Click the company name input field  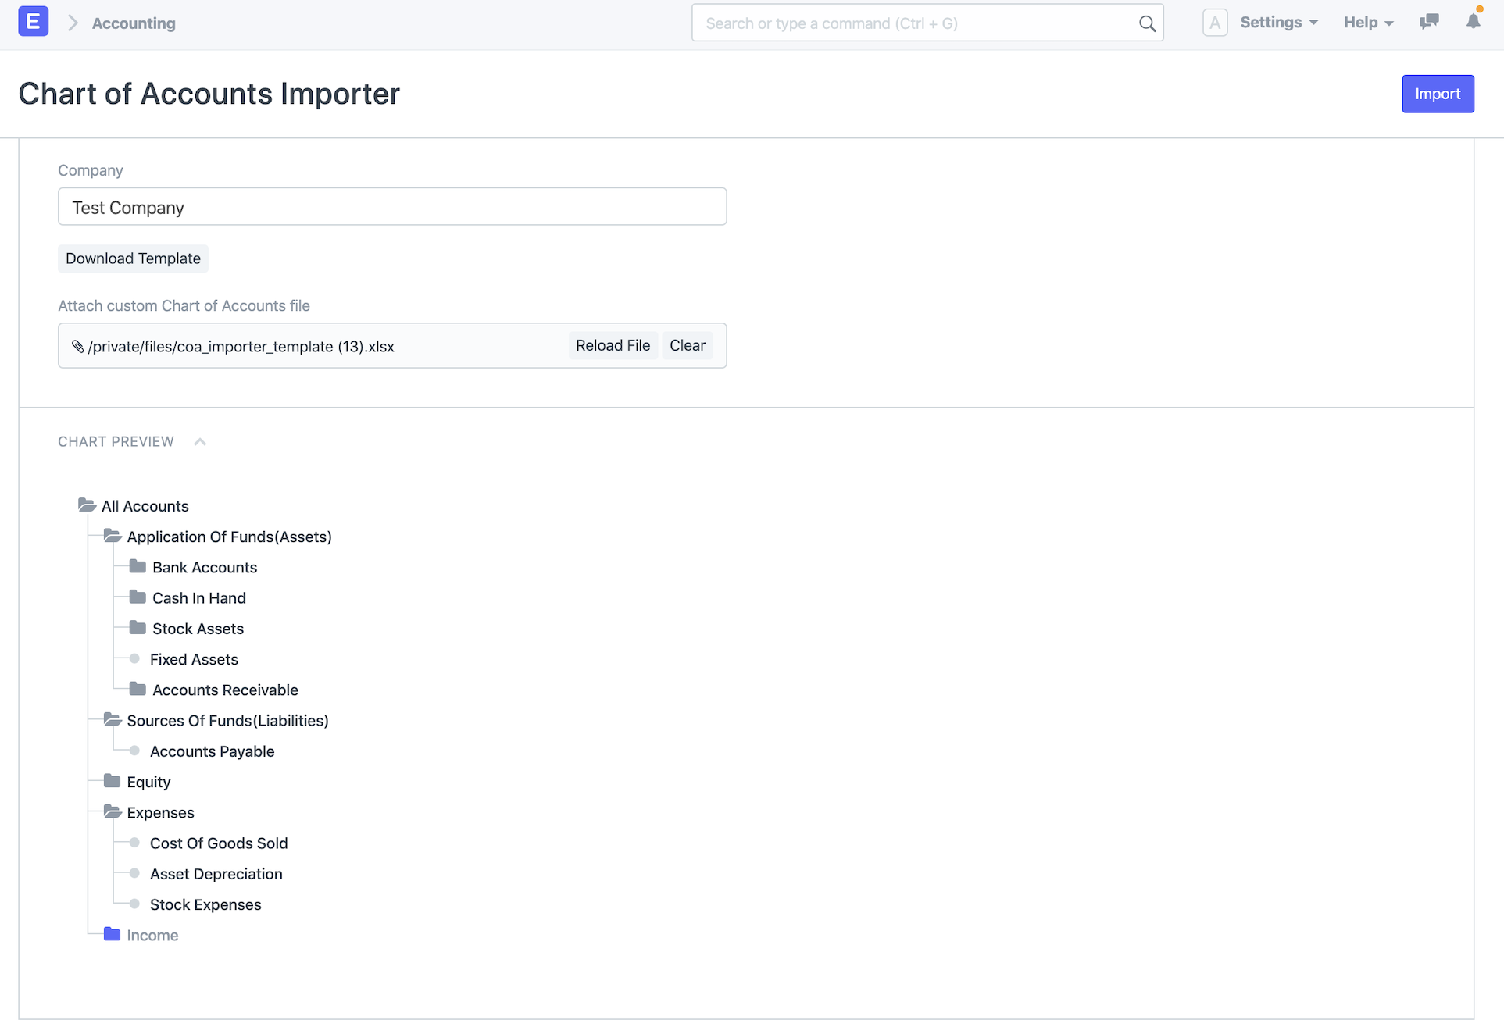pyautogui.click(x=392, y=207)
